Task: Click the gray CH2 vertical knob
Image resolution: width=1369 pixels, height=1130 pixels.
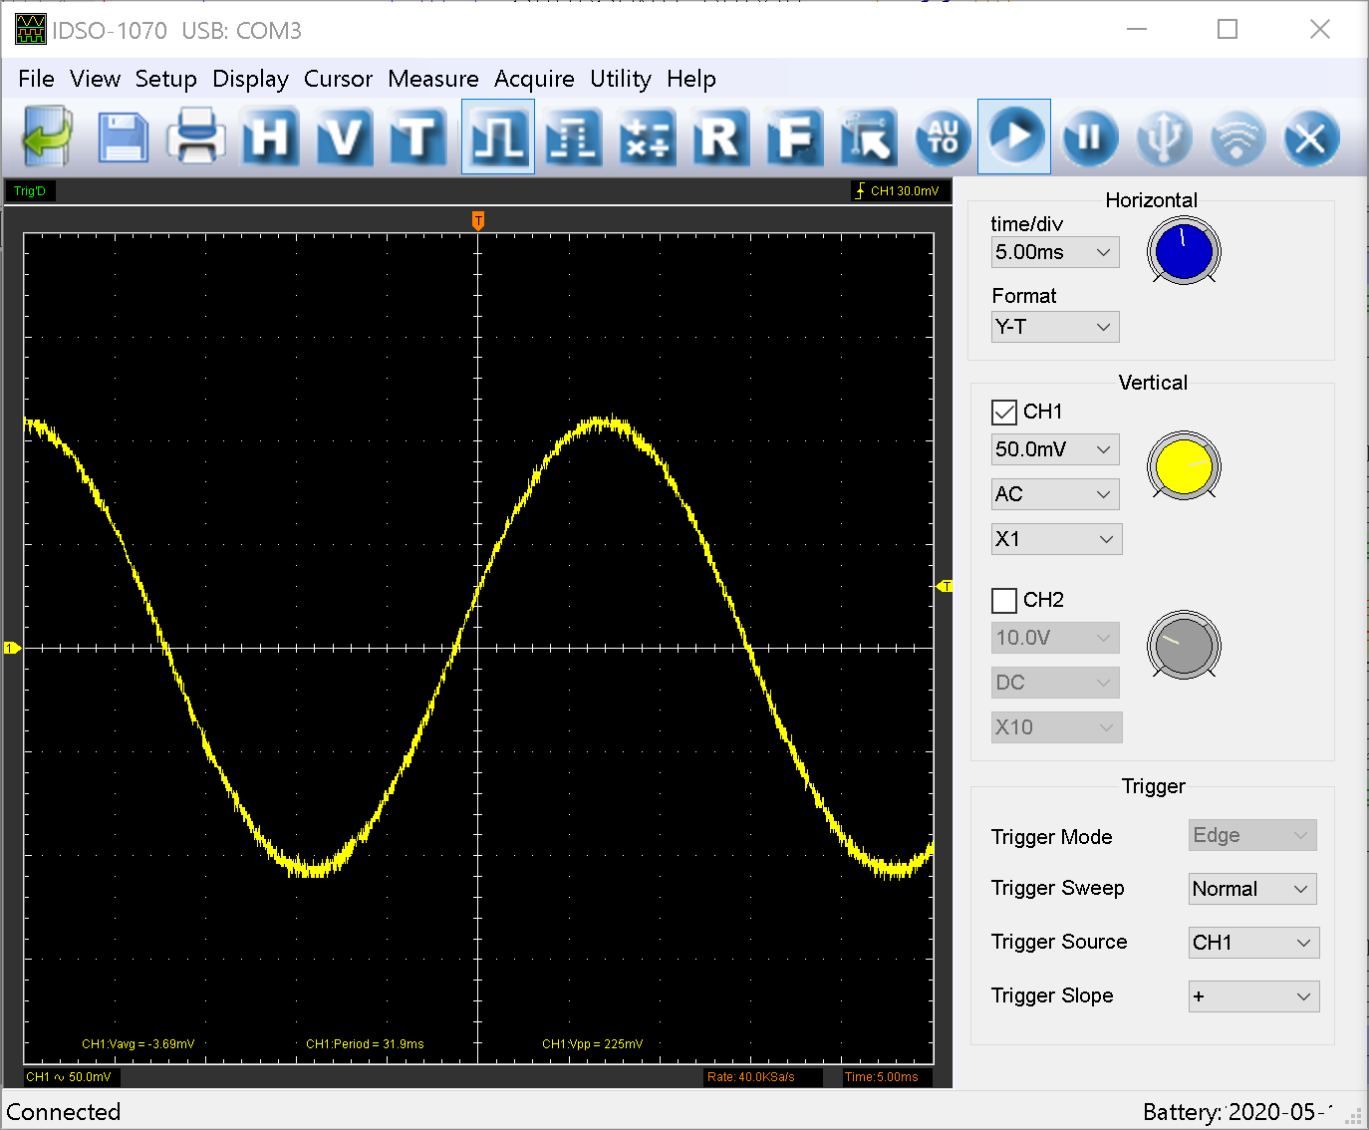Action: click(x=1184, y=645)
